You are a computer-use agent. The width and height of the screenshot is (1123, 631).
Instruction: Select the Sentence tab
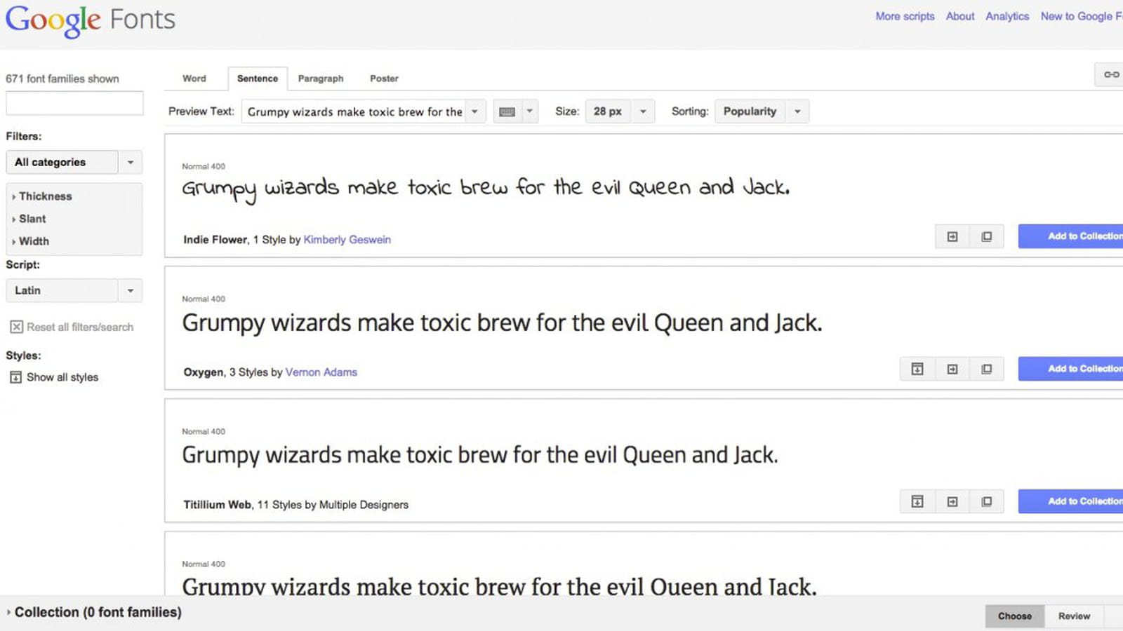point(258,79)
